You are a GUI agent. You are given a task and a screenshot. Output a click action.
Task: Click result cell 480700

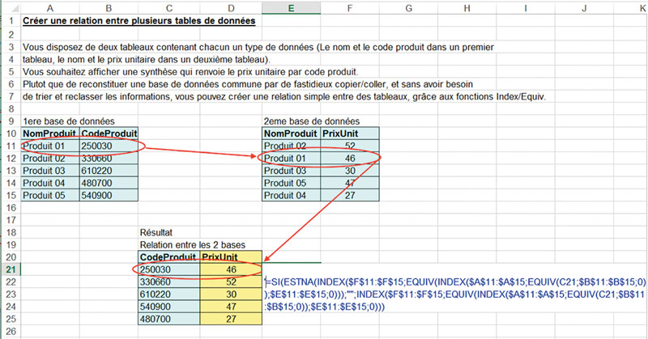(169, 320)
